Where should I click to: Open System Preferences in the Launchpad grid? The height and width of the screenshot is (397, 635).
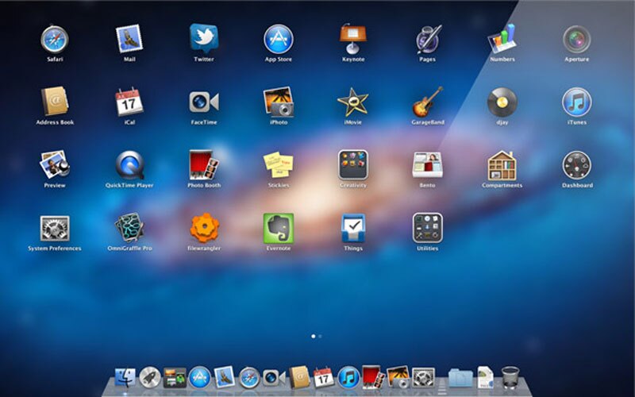(55, 229)
